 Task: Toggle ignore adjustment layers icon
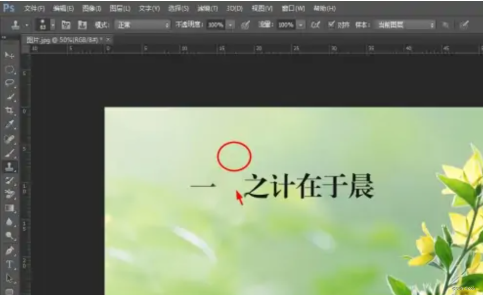tap(445, 25)
